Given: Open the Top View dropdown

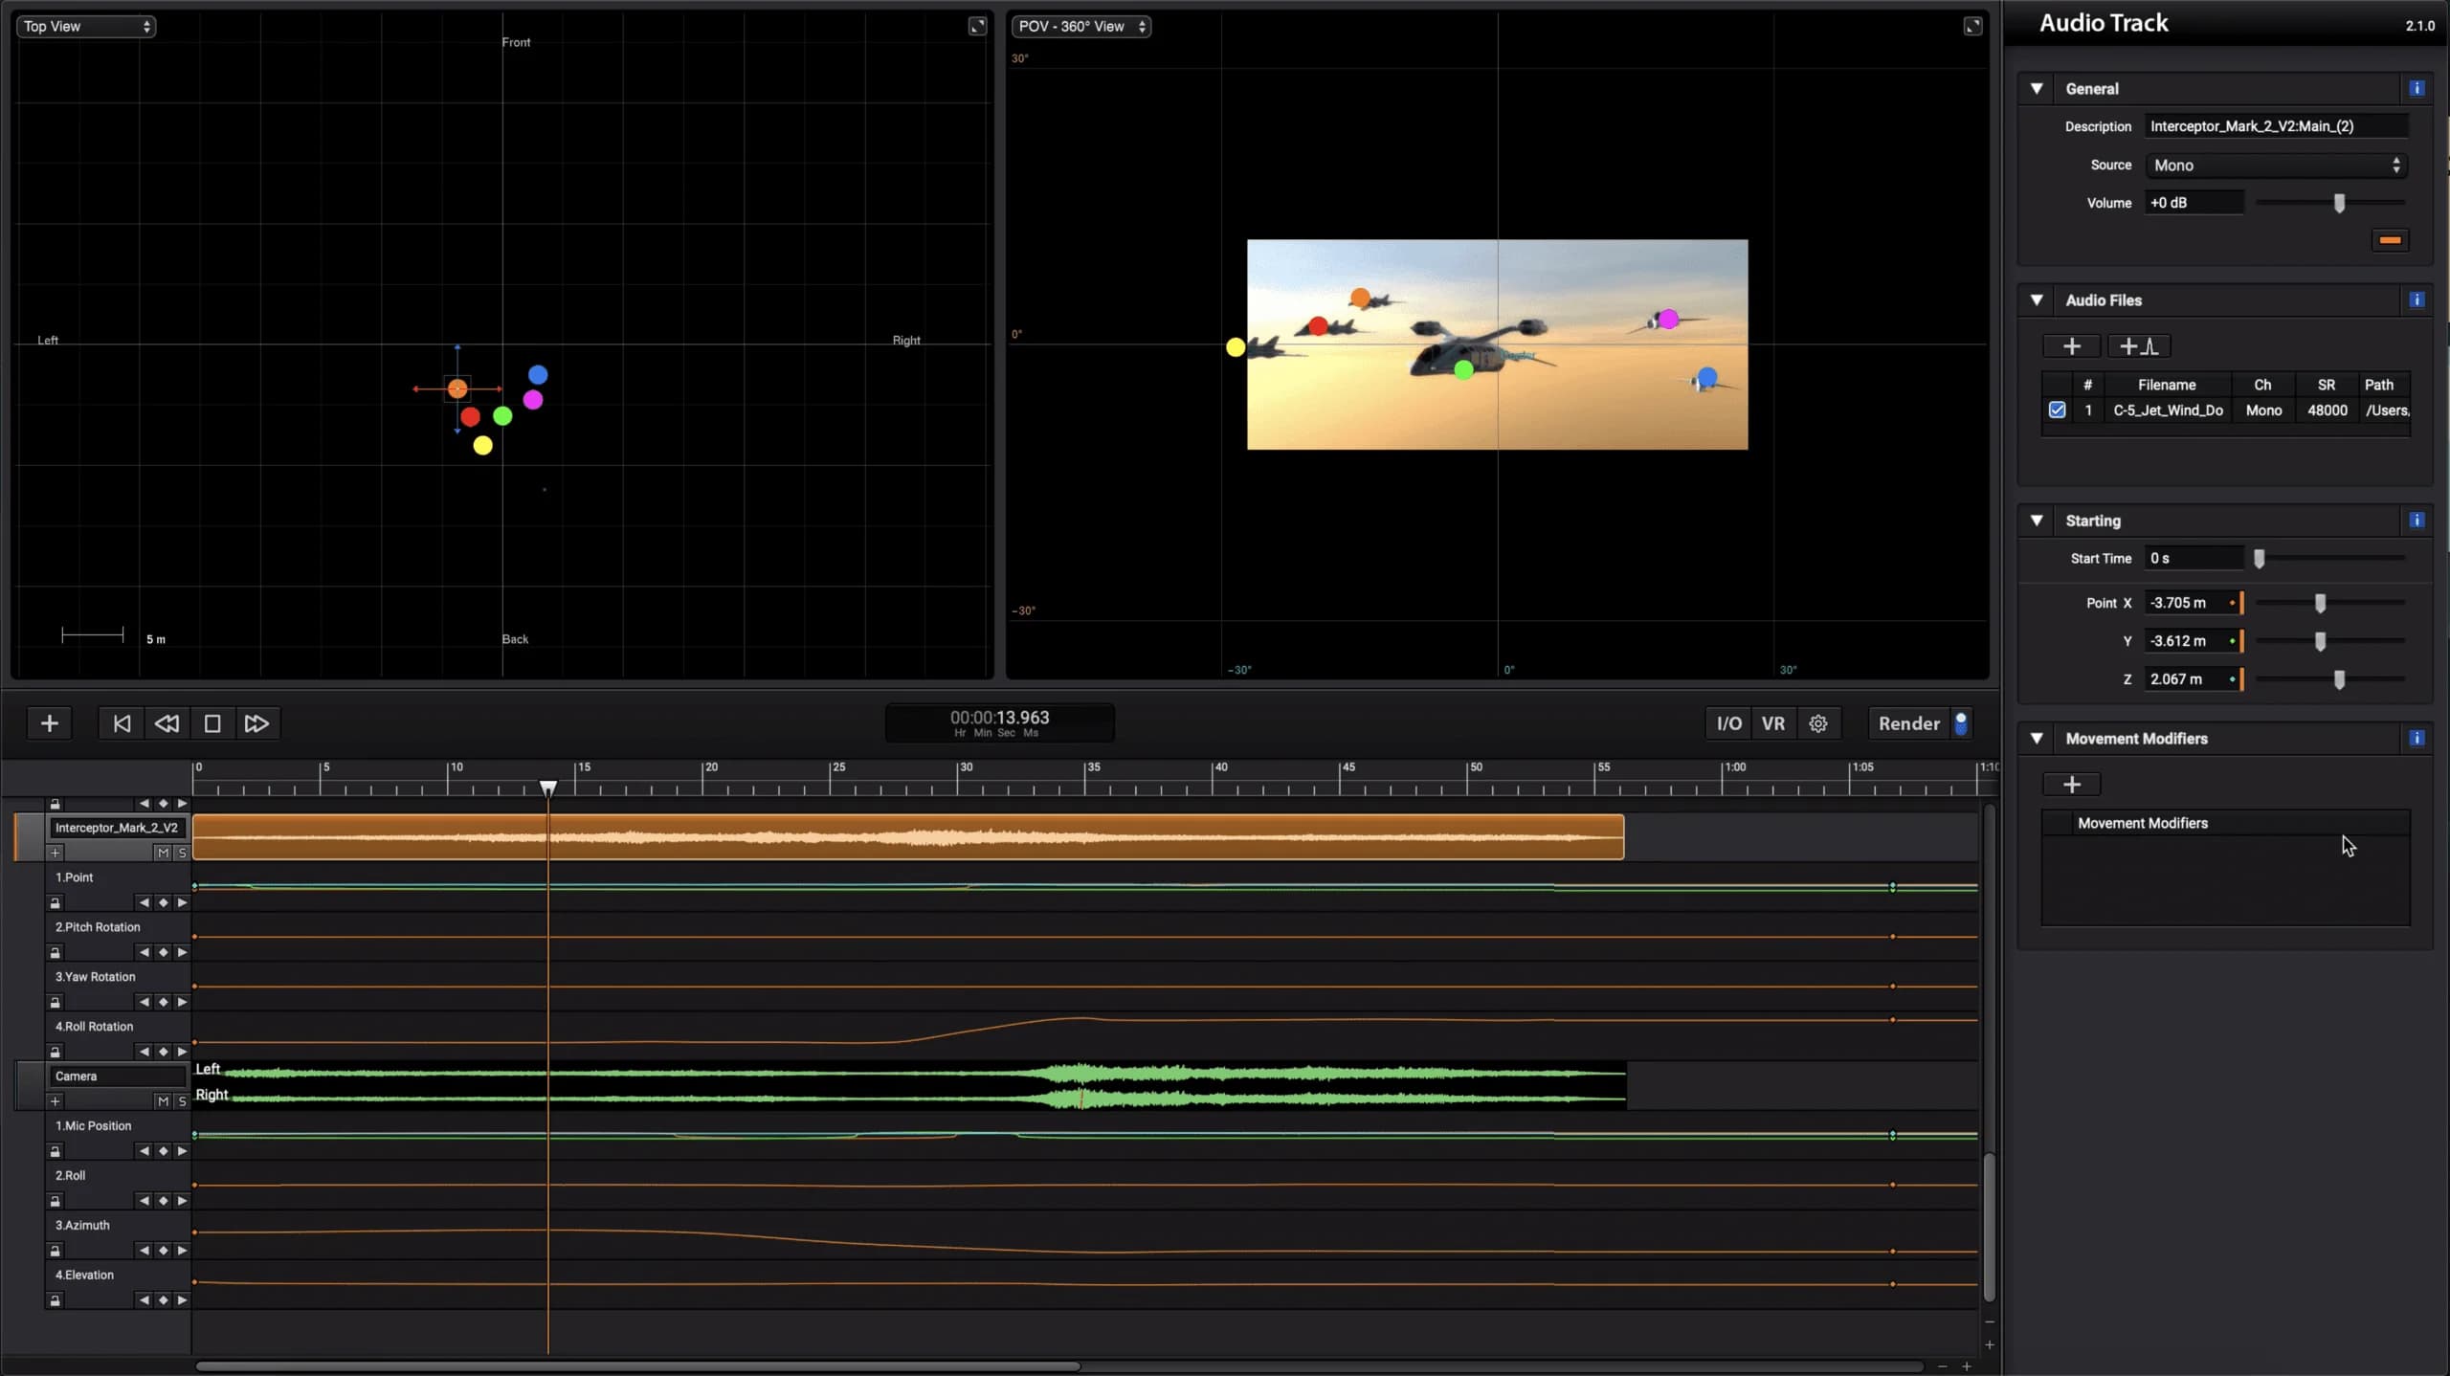Looking at the screenshot, I should 85,26.
